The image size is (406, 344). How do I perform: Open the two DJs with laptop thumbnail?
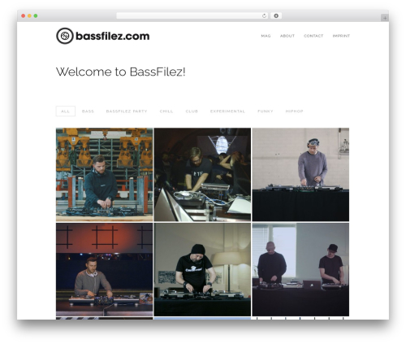click(x=300, y=269)
